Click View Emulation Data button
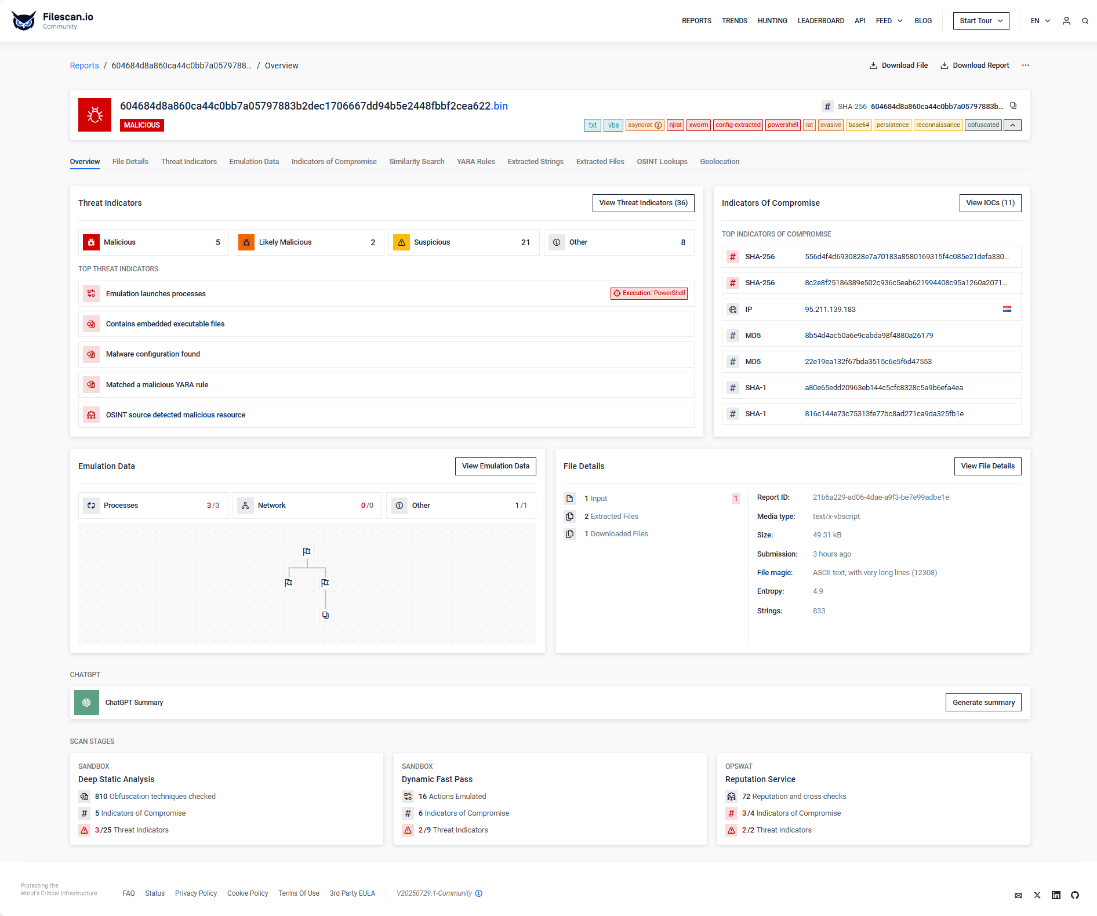1097x916 pixels. point(496,466)
